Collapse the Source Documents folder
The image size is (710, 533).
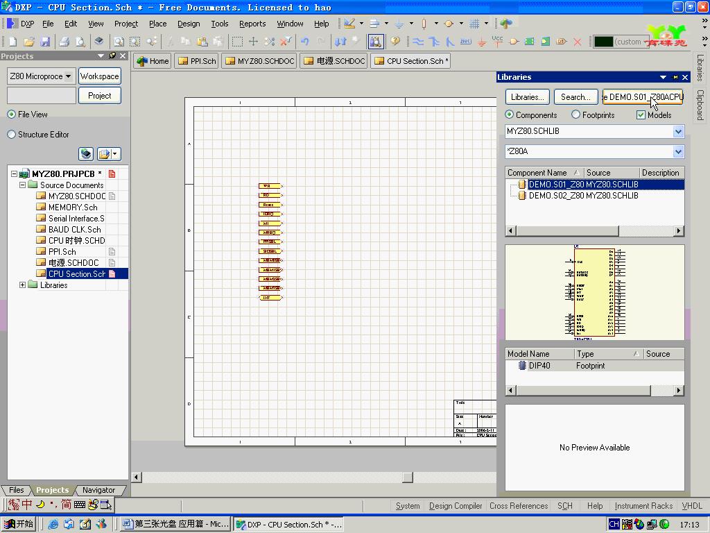click(22, 185)
